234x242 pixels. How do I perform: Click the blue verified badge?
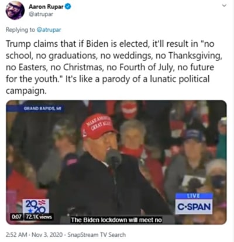pos(68,7)
